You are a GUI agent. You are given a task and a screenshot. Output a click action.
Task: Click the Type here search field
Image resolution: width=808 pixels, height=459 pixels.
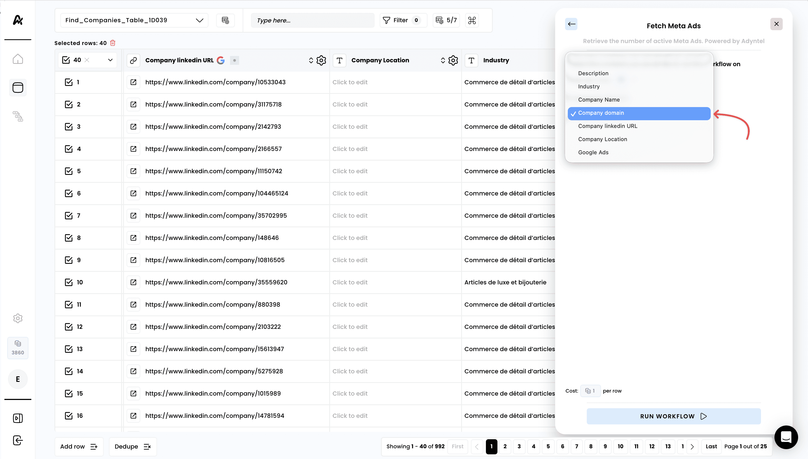(312, 21)
